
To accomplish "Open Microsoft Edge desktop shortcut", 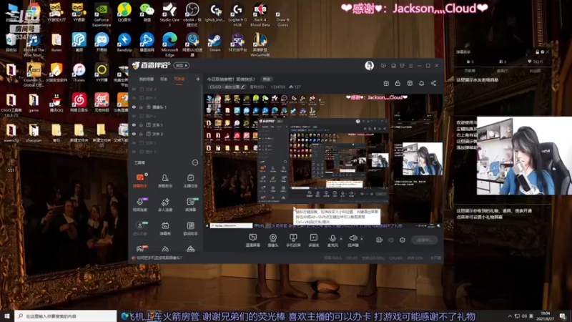I will click(169, 45).
